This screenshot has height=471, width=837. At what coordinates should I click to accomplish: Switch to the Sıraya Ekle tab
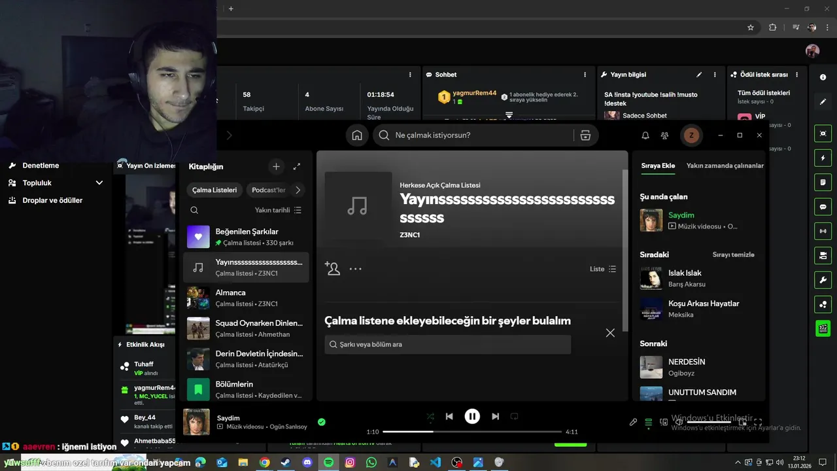(x=658, y=166)
